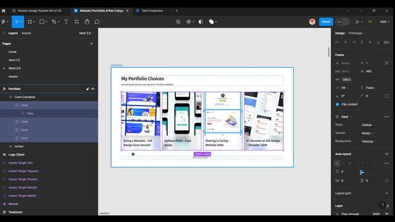Open the Figma main menu

point(5,22)
